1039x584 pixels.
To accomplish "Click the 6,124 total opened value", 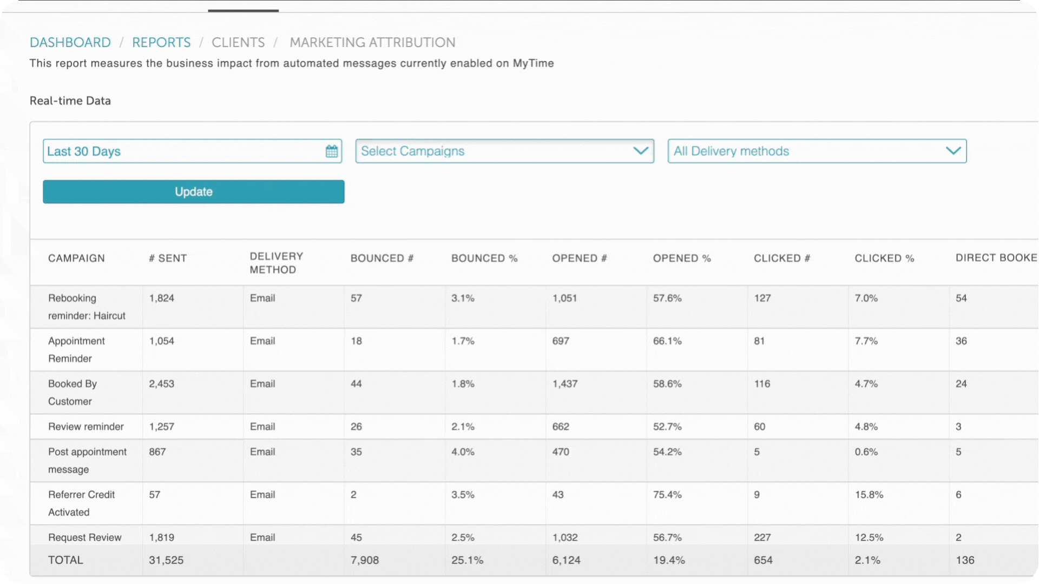I will coord(567,560).
